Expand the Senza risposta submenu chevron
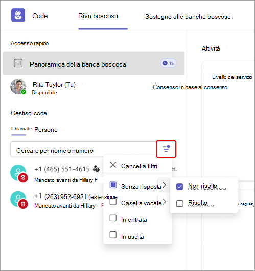 164,185
